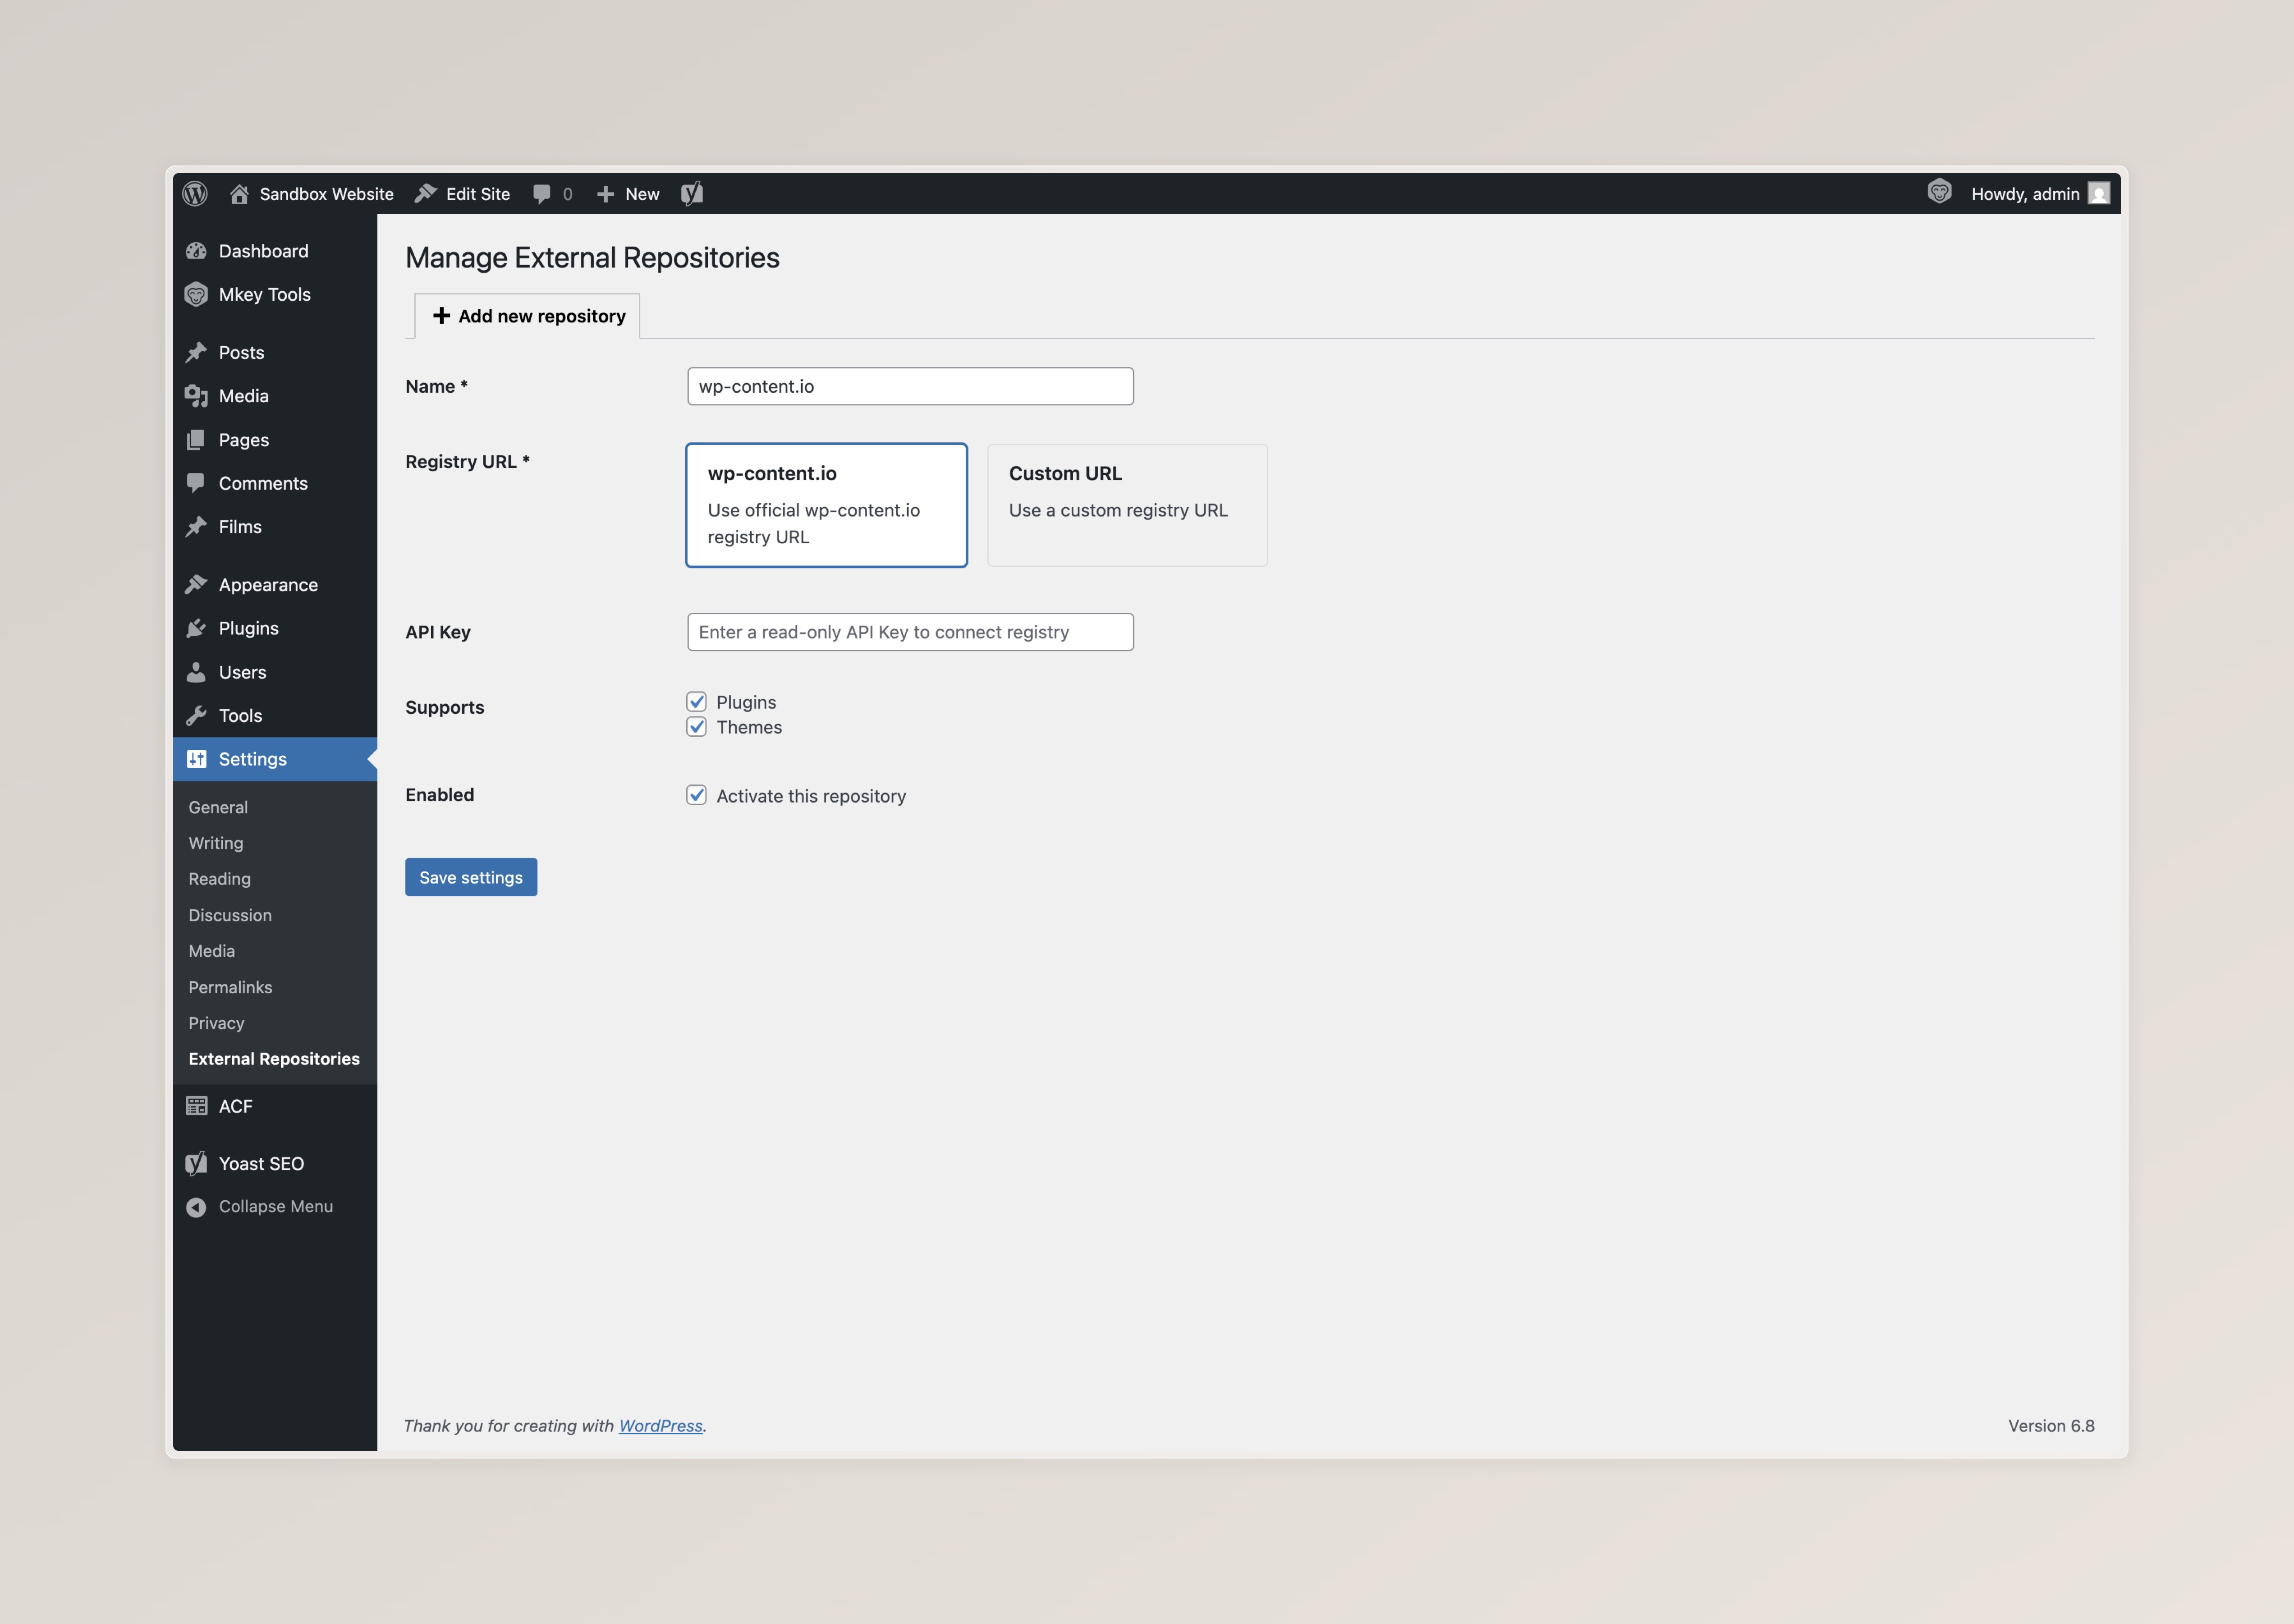This screenshot has height=1624, width=2294.
Task: Open the Yoast icon in admin bar
Action: pyautogui.click(x=692, y=194)
